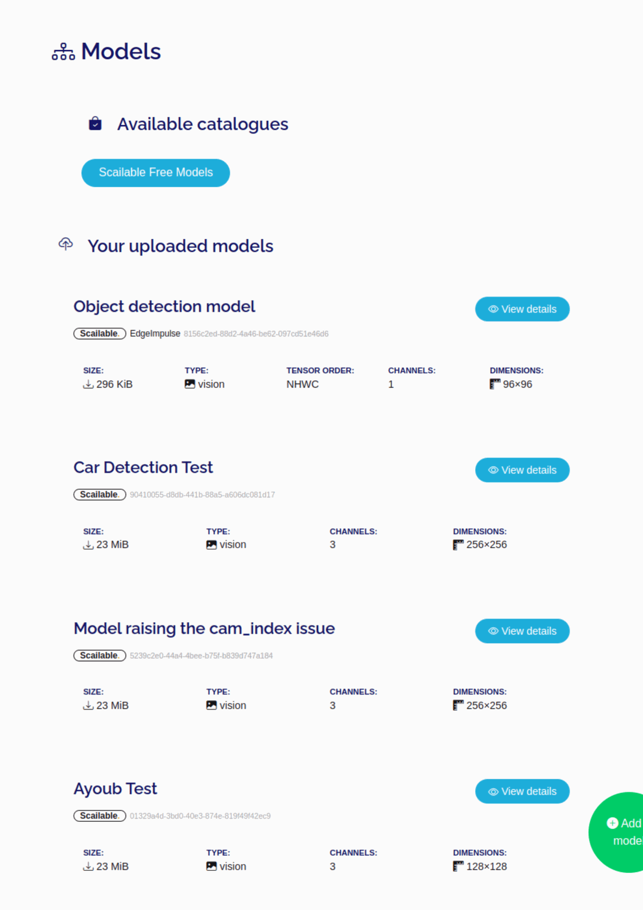Viewport: 643px width, 910px height.
Task: Click the green Add model floating button
Action: click(621, 832)
